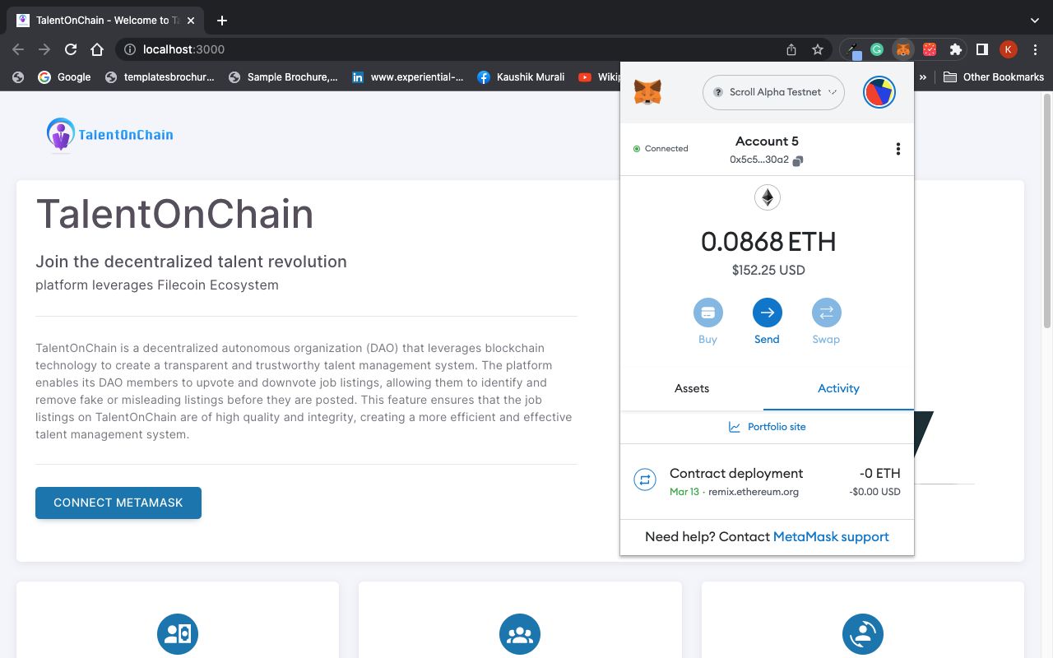Open the Grammarly extension
The width and height of the screenshot is (1053, 658).
[x=877, y=49]
